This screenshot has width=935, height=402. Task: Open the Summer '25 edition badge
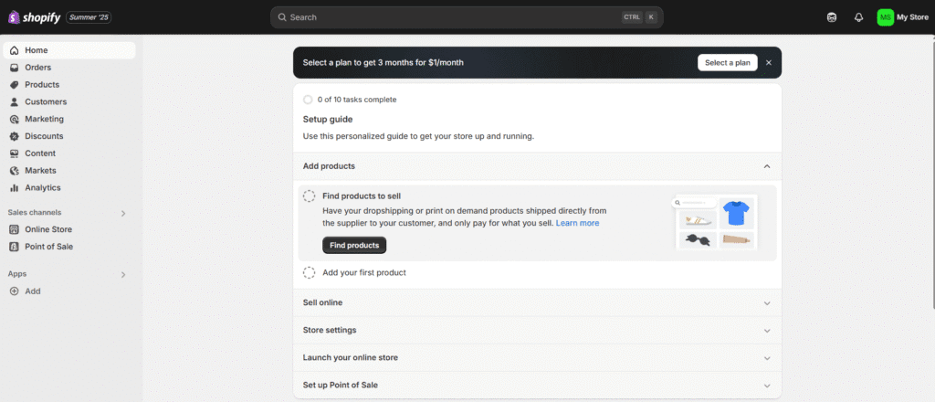(x=89, y=17)
